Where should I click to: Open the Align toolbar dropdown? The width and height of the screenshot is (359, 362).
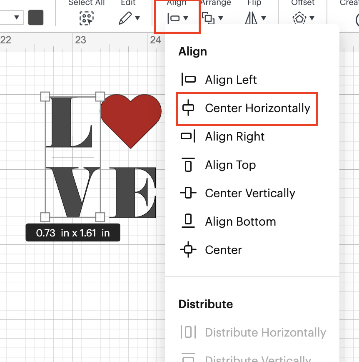[177, 18]
